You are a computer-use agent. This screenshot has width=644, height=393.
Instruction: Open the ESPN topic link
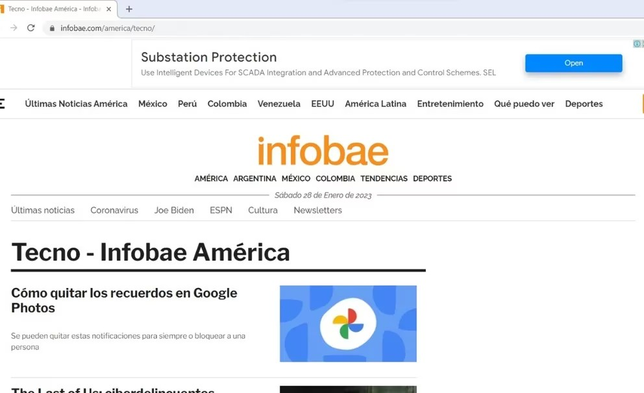tap(221, 210)
